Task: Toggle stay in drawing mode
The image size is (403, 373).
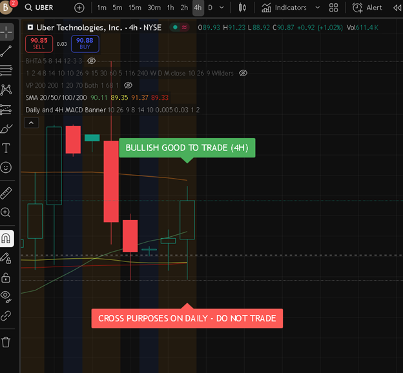Action: (6, 258)
